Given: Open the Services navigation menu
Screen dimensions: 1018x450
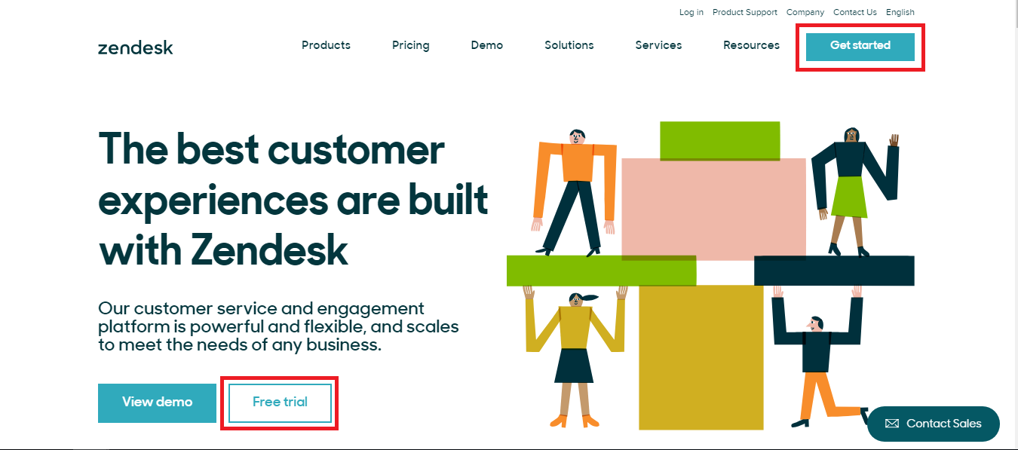Looking at the screenshot, I should pyautogui.click(x=658, y=45).
